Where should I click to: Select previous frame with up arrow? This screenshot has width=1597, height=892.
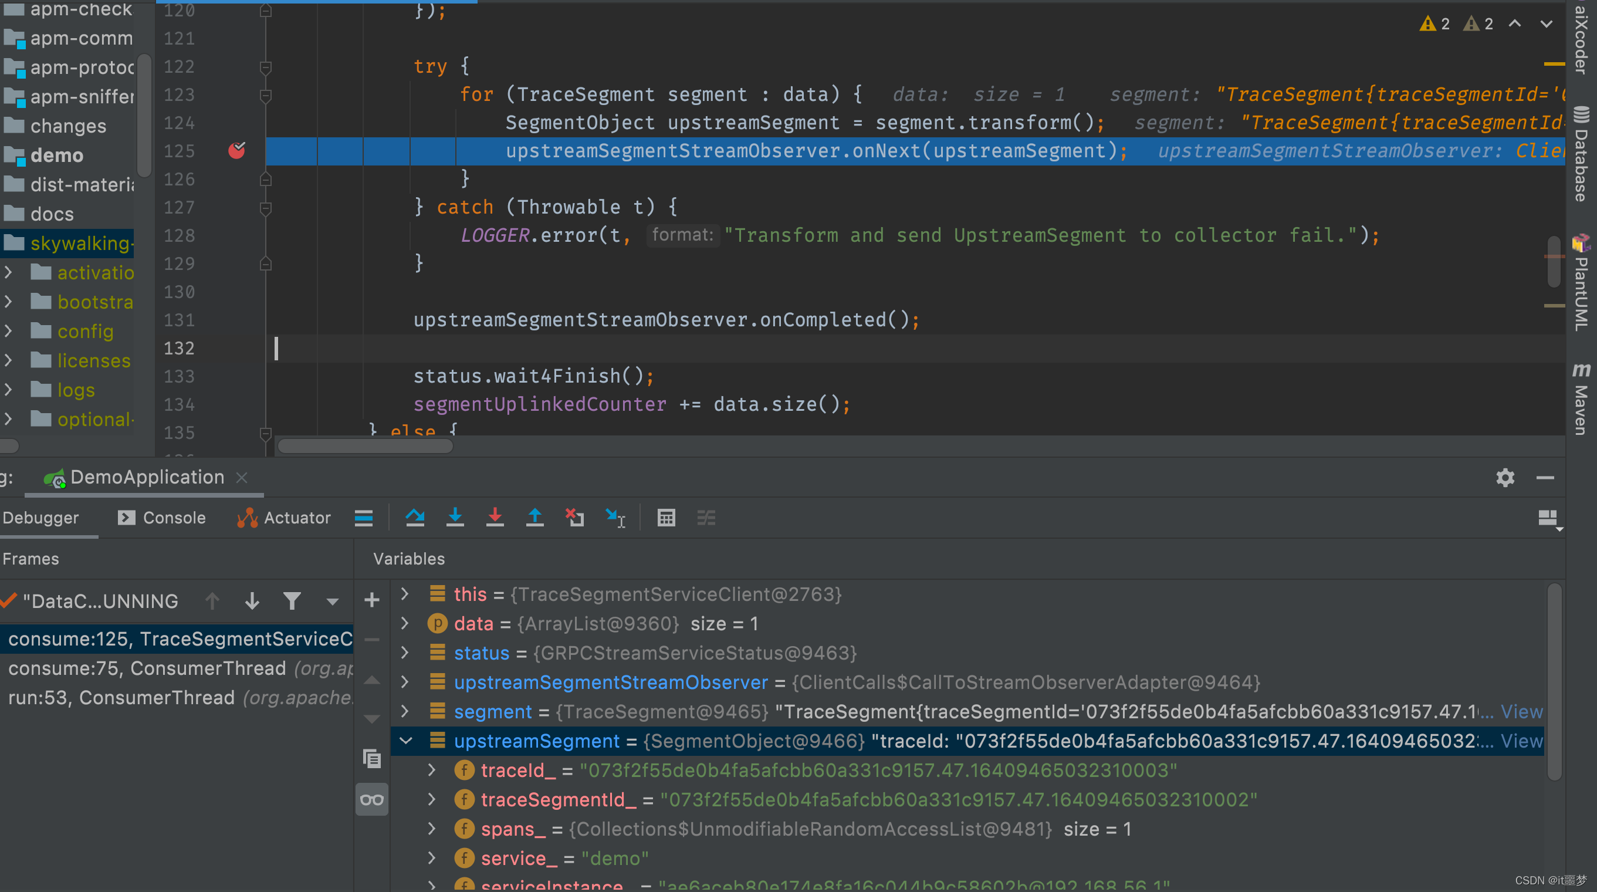(x=212, y=600)
